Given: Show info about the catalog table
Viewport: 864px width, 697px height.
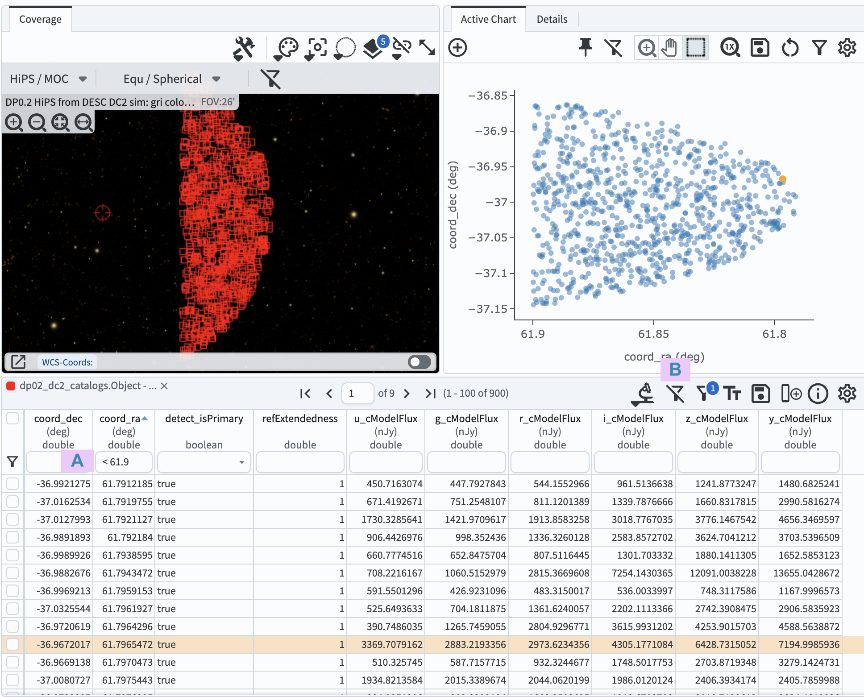Looking at the screenshot, I should [818, 394].
